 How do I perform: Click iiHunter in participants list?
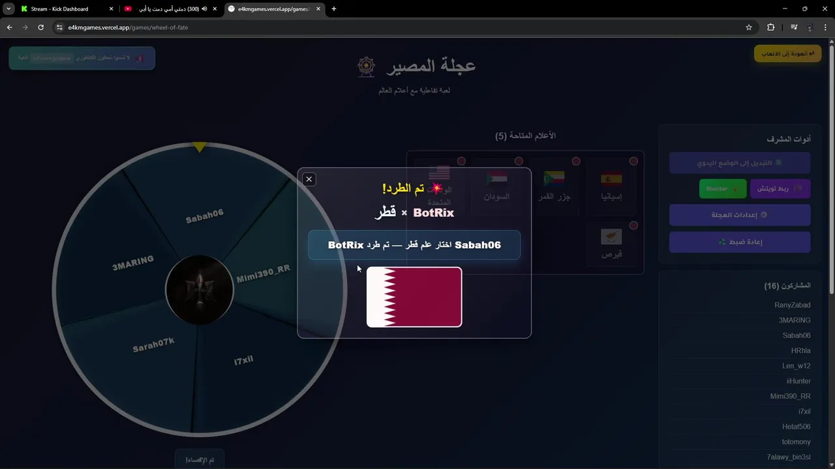point(798,381)
